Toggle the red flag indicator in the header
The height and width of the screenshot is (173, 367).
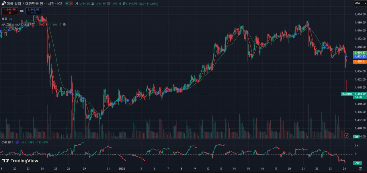71,4
